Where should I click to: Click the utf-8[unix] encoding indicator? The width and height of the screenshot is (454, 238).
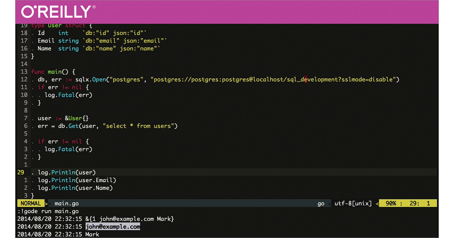353,204
